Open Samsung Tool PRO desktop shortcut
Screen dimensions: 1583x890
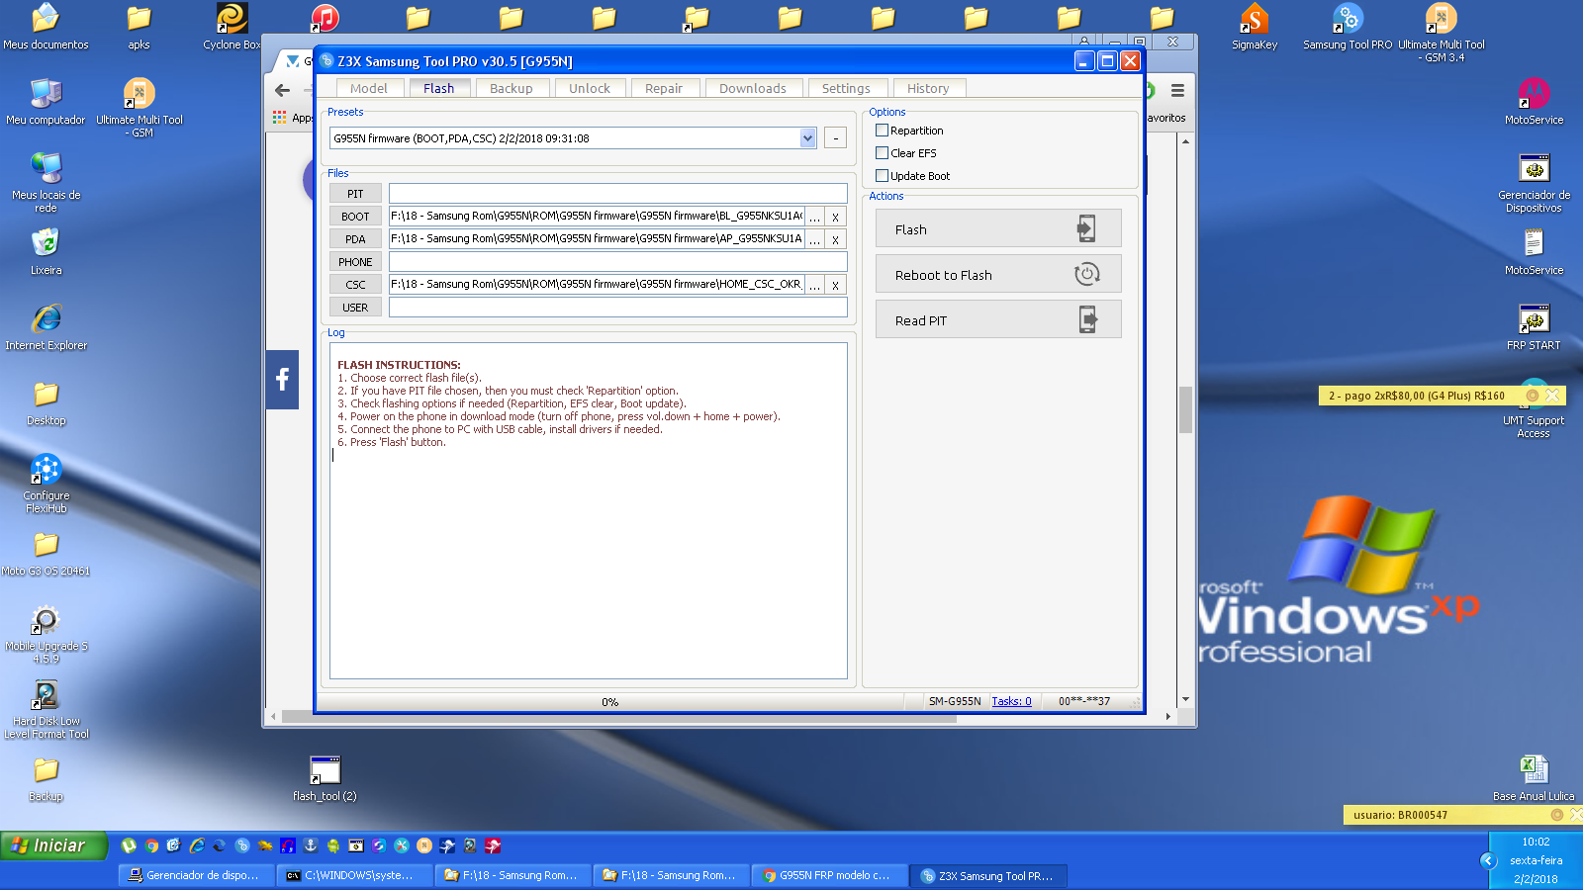1348,27
